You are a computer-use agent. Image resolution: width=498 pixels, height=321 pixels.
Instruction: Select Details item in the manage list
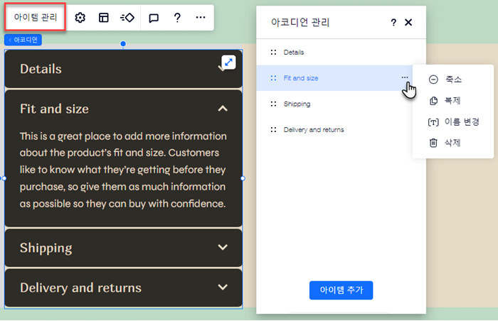pyautogui.click(x=293, y=53)
